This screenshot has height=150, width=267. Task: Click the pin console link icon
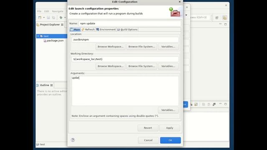click(214, 104)
